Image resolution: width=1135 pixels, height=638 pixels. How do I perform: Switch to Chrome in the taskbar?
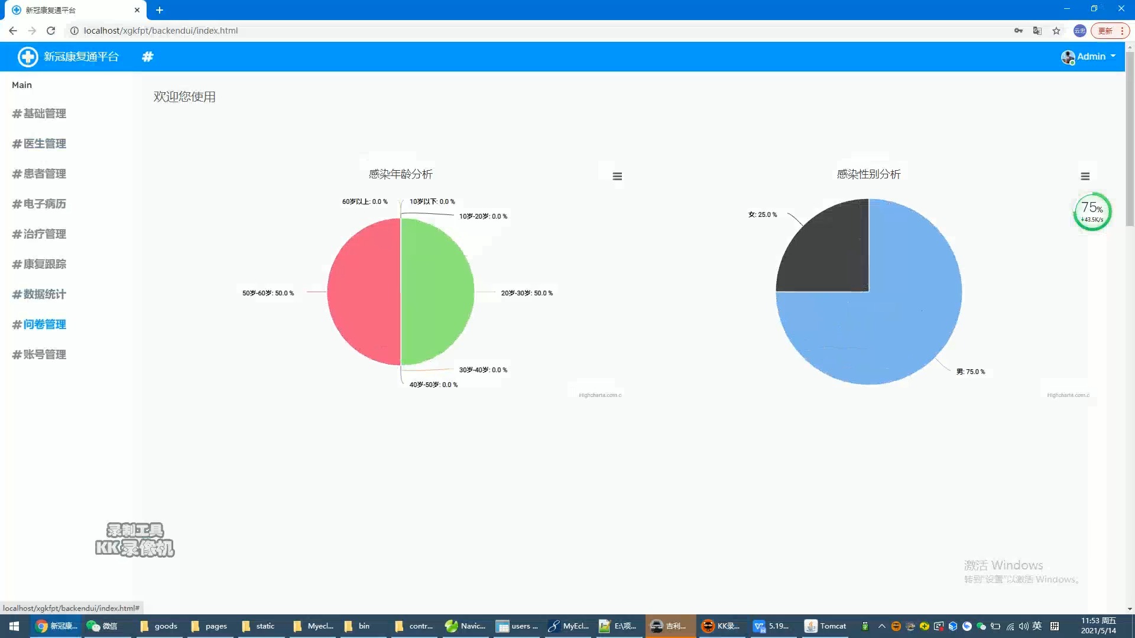pyautogui.click(x=57, y=626)
